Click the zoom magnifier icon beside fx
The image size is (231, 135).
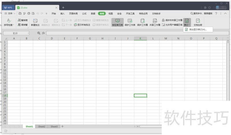pos(39,33)
